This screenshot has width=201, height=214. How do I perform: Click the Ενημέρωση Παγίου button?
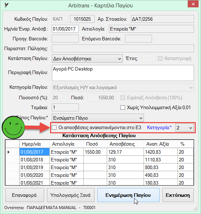tap(129, 195)
